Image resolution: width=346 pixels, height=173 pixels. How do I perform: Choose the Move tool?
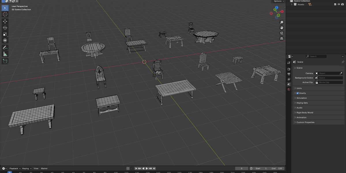pyautogui.click(x=5, y=21)
